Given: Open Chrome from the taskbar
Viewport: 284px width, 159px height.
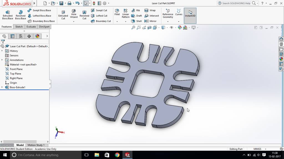Looking at the screenshot, I should click(117, 155).
